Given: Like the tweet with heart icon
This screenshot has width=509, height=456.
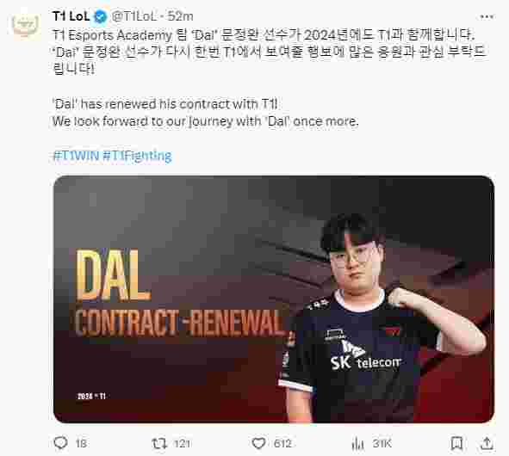Looking at the screenshot, I should click(258, 443).
